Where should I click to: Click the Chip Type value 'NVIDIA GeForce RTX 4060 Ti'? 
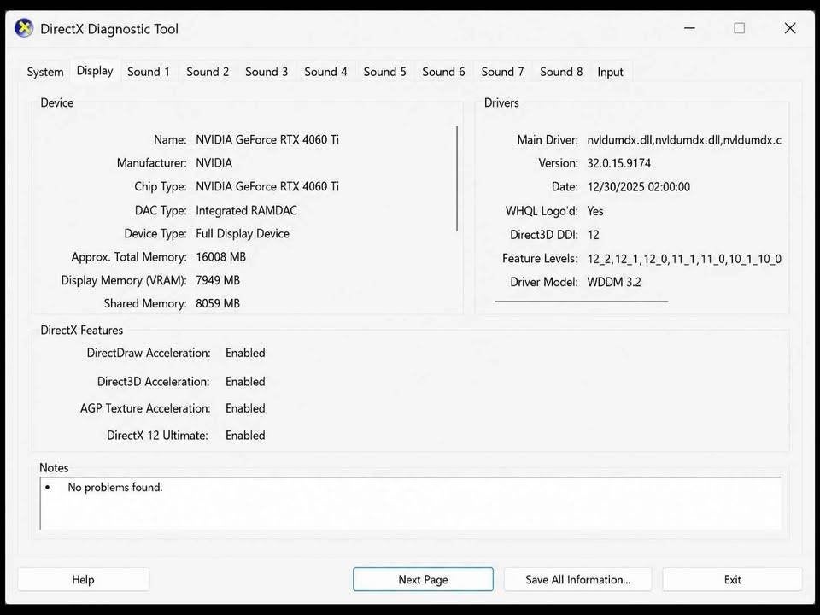click(267, 187)
